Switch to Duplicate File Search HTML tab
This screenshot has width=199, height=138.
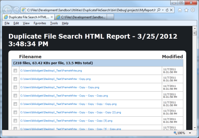coord(28,17)
